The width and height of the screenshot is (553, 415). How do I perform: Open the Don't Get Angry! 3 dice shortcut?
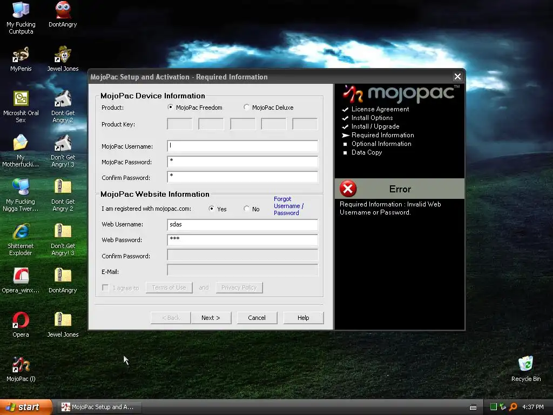63,143
